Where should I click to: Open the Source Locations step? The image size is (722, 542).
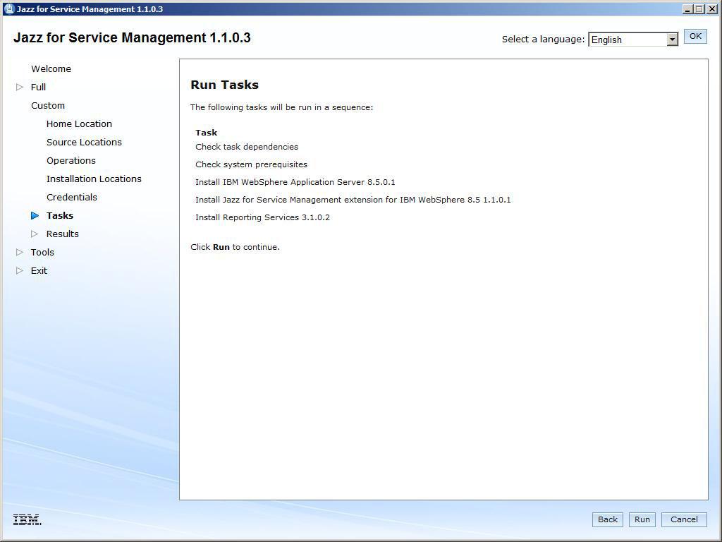click(85, 143)
